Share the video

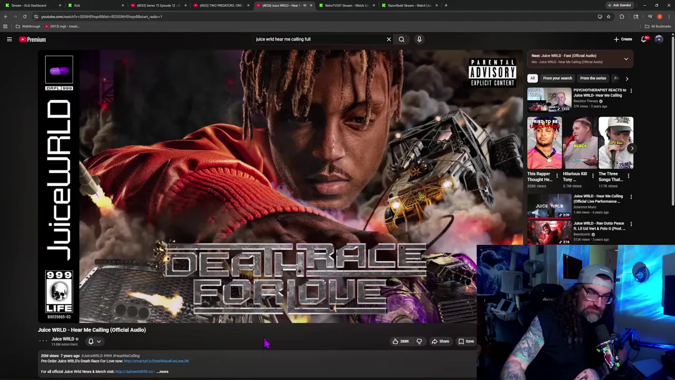click(x=440, y=341)
